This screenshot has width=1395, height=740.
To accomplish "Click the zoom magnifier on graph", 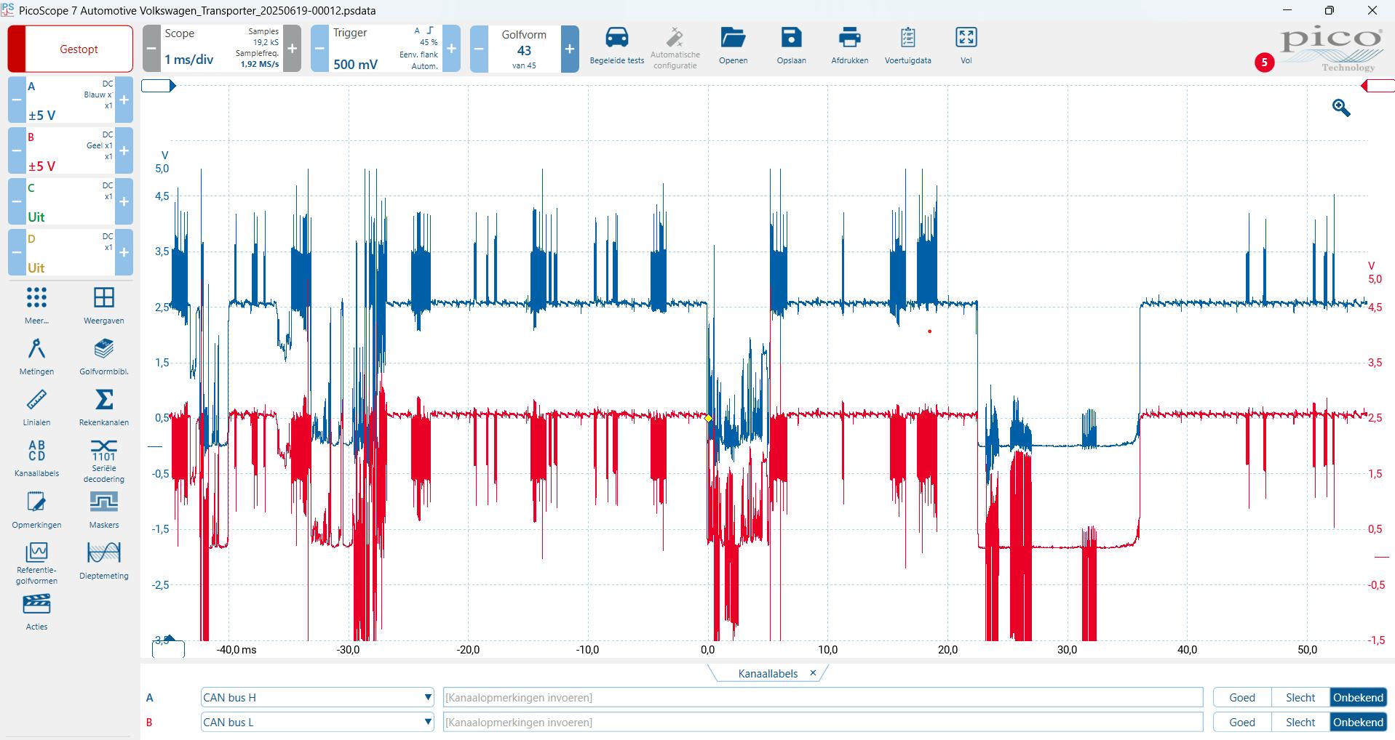I will point(1340,108).
